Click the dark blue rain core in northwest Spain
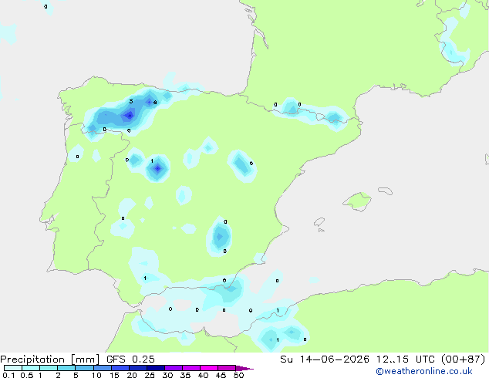This screenshot has height=378, width=489. pos(130,116)
